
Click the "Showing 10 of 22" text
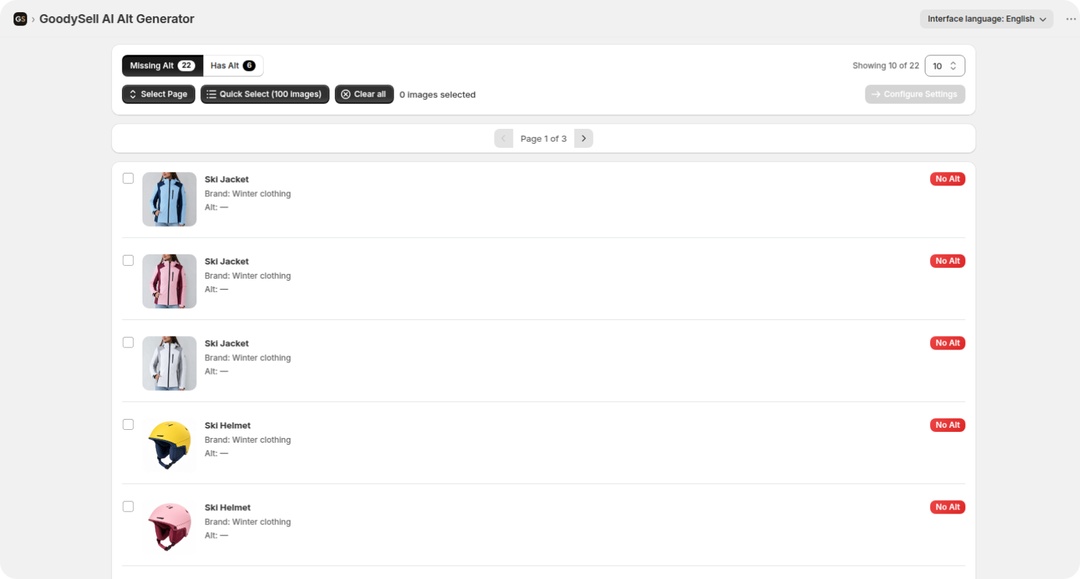pos(886,65)
